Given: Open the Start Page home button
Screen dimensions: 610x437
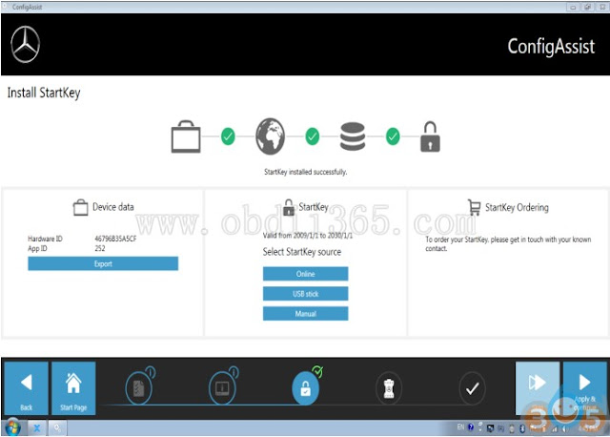Looking at the screenshot, I should click(x=73, y=388).
